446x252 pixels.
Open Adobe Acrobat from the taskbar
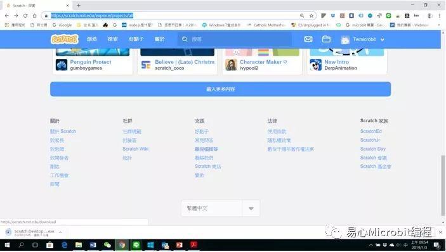pos(194,245)
